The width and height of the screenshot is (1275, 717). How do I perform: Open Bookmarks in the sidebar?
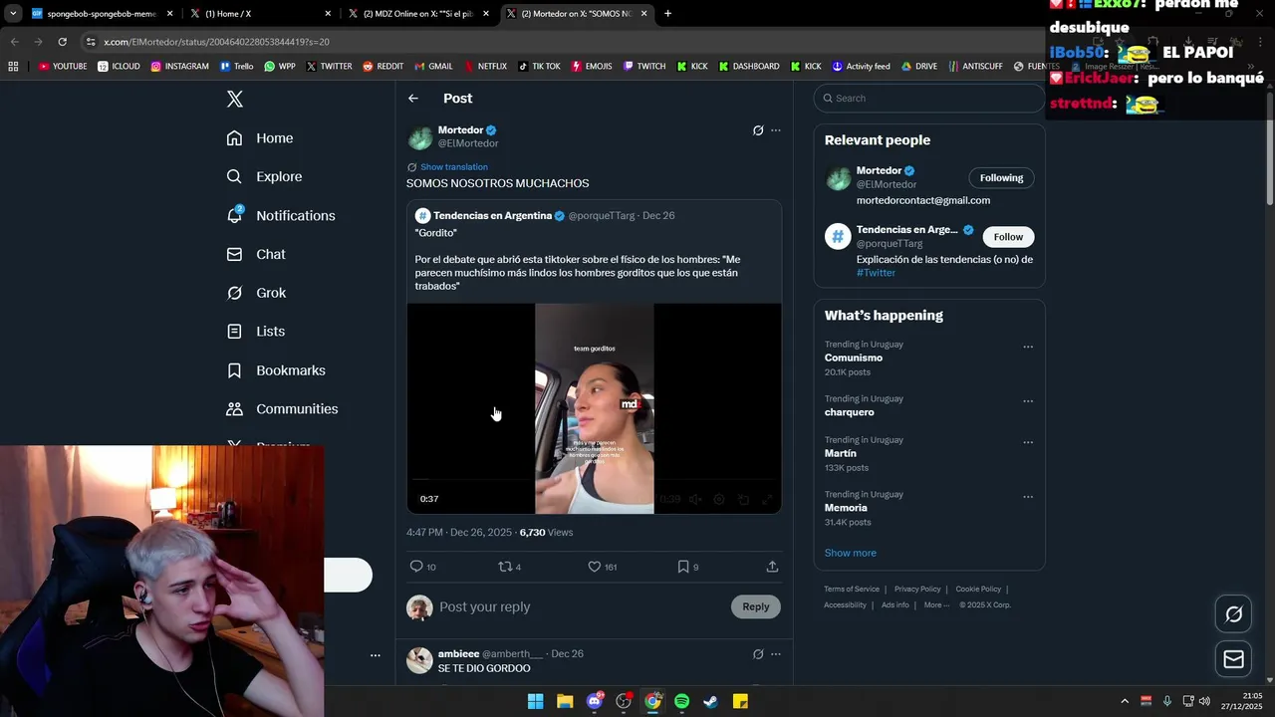point(276,370)
